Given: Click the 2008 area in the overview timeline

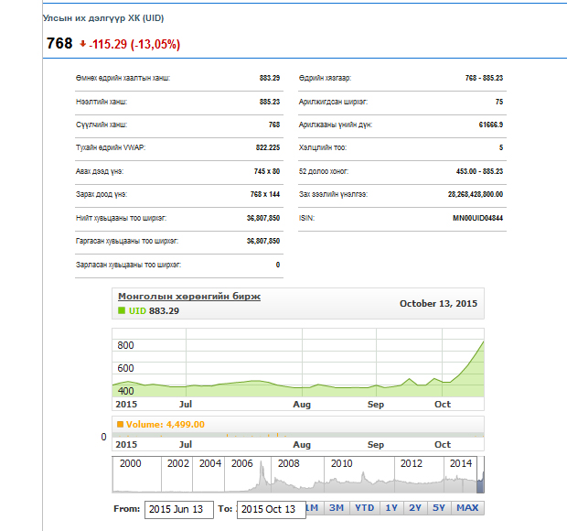Looking at the screenshot, I should click(x=289, y=476).
